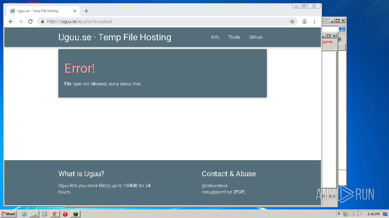
Task: Launch Internet Explorer from taskbar
Action: tap(24, 214)
